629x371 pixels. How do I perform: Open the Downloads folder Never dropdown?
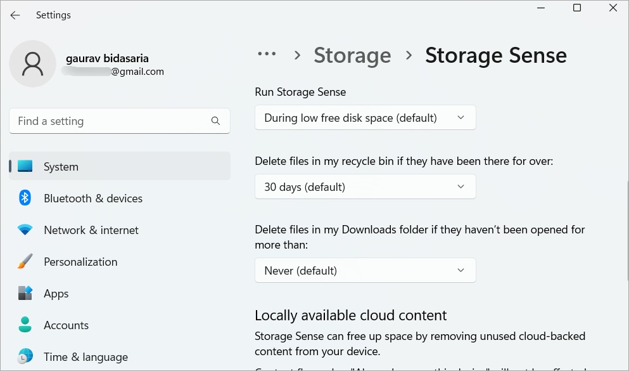point(365,271)
